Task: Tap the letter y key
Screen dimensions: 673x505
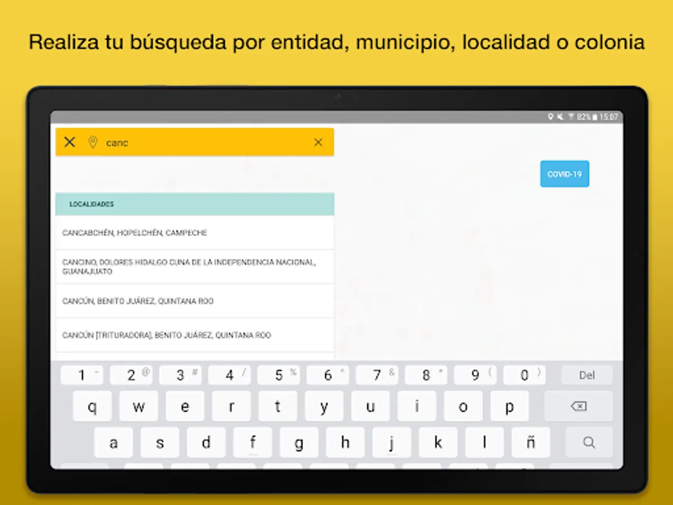Action: click(x=324, y=406)
